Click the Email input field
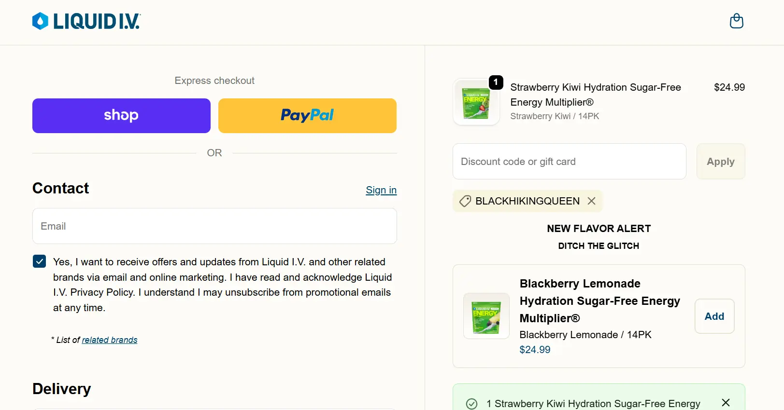 coord(214,226)
